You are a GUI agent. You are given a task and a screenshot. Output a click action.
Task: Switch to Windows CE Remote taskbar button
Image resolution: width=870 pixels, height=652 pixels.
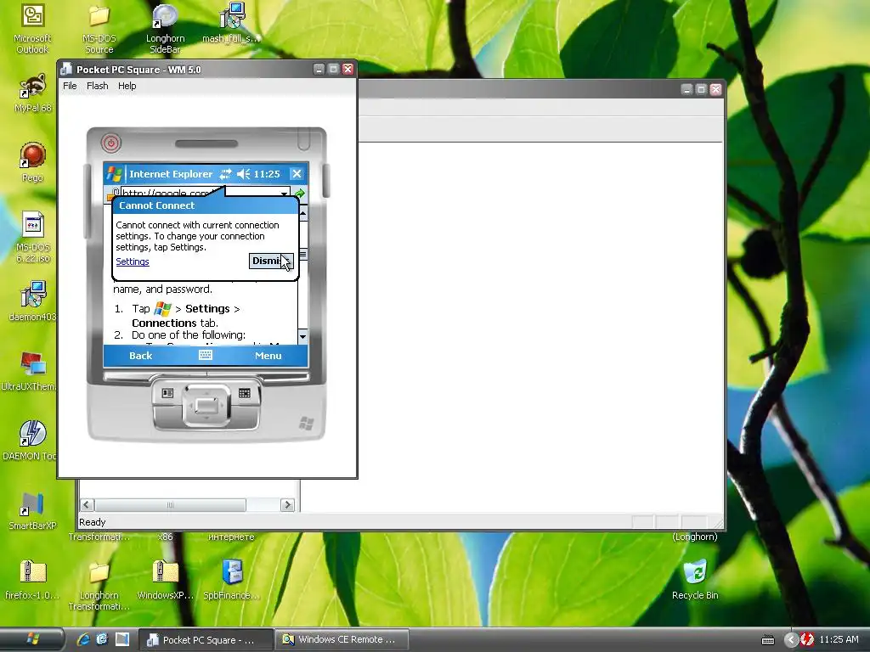coord(342,640)
